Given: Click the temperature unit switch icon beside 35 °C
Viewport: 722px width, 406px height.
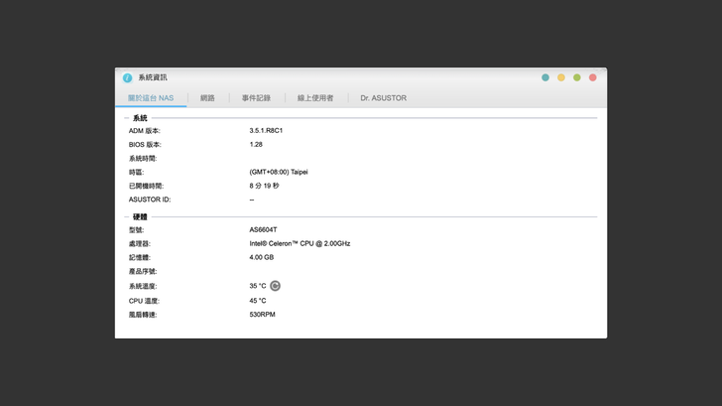Looking at the screenshot, I should coord(275,286).
